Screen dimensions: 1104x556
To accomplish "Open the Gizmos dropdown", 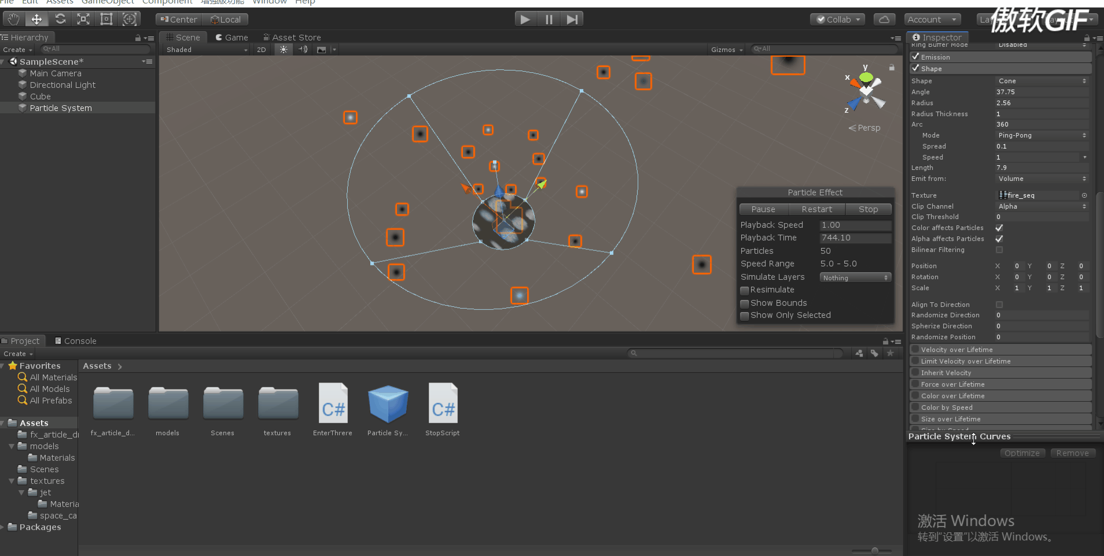I will 727,50.
